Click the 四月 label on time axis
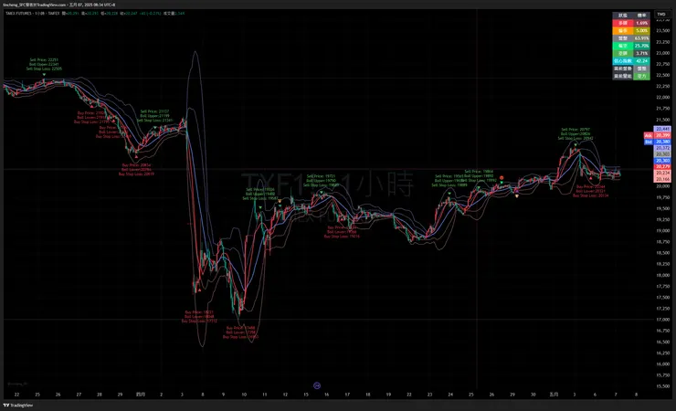Viewport: 676px width, 411px height. point(141,395)
